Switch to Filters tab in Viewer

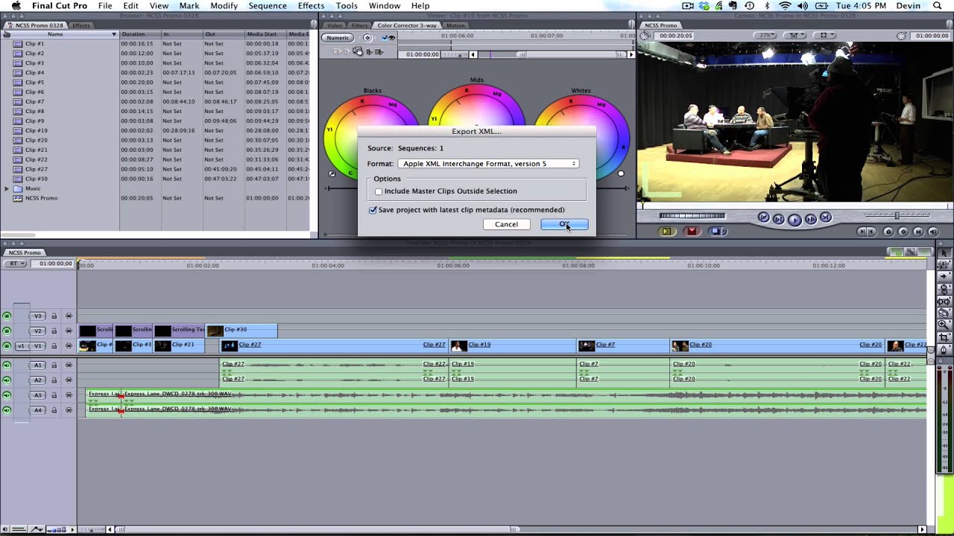(x=360, y=25)
